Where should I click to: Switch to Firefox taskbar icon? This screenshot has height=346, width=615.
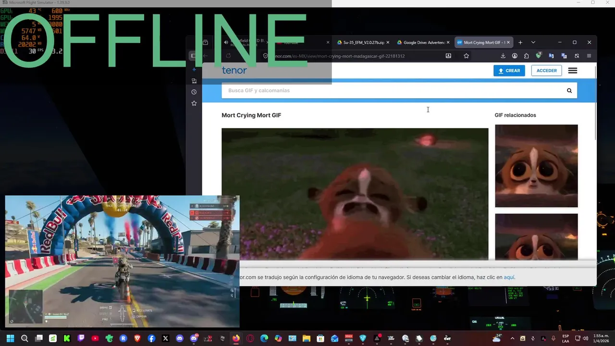pos(236,338)
